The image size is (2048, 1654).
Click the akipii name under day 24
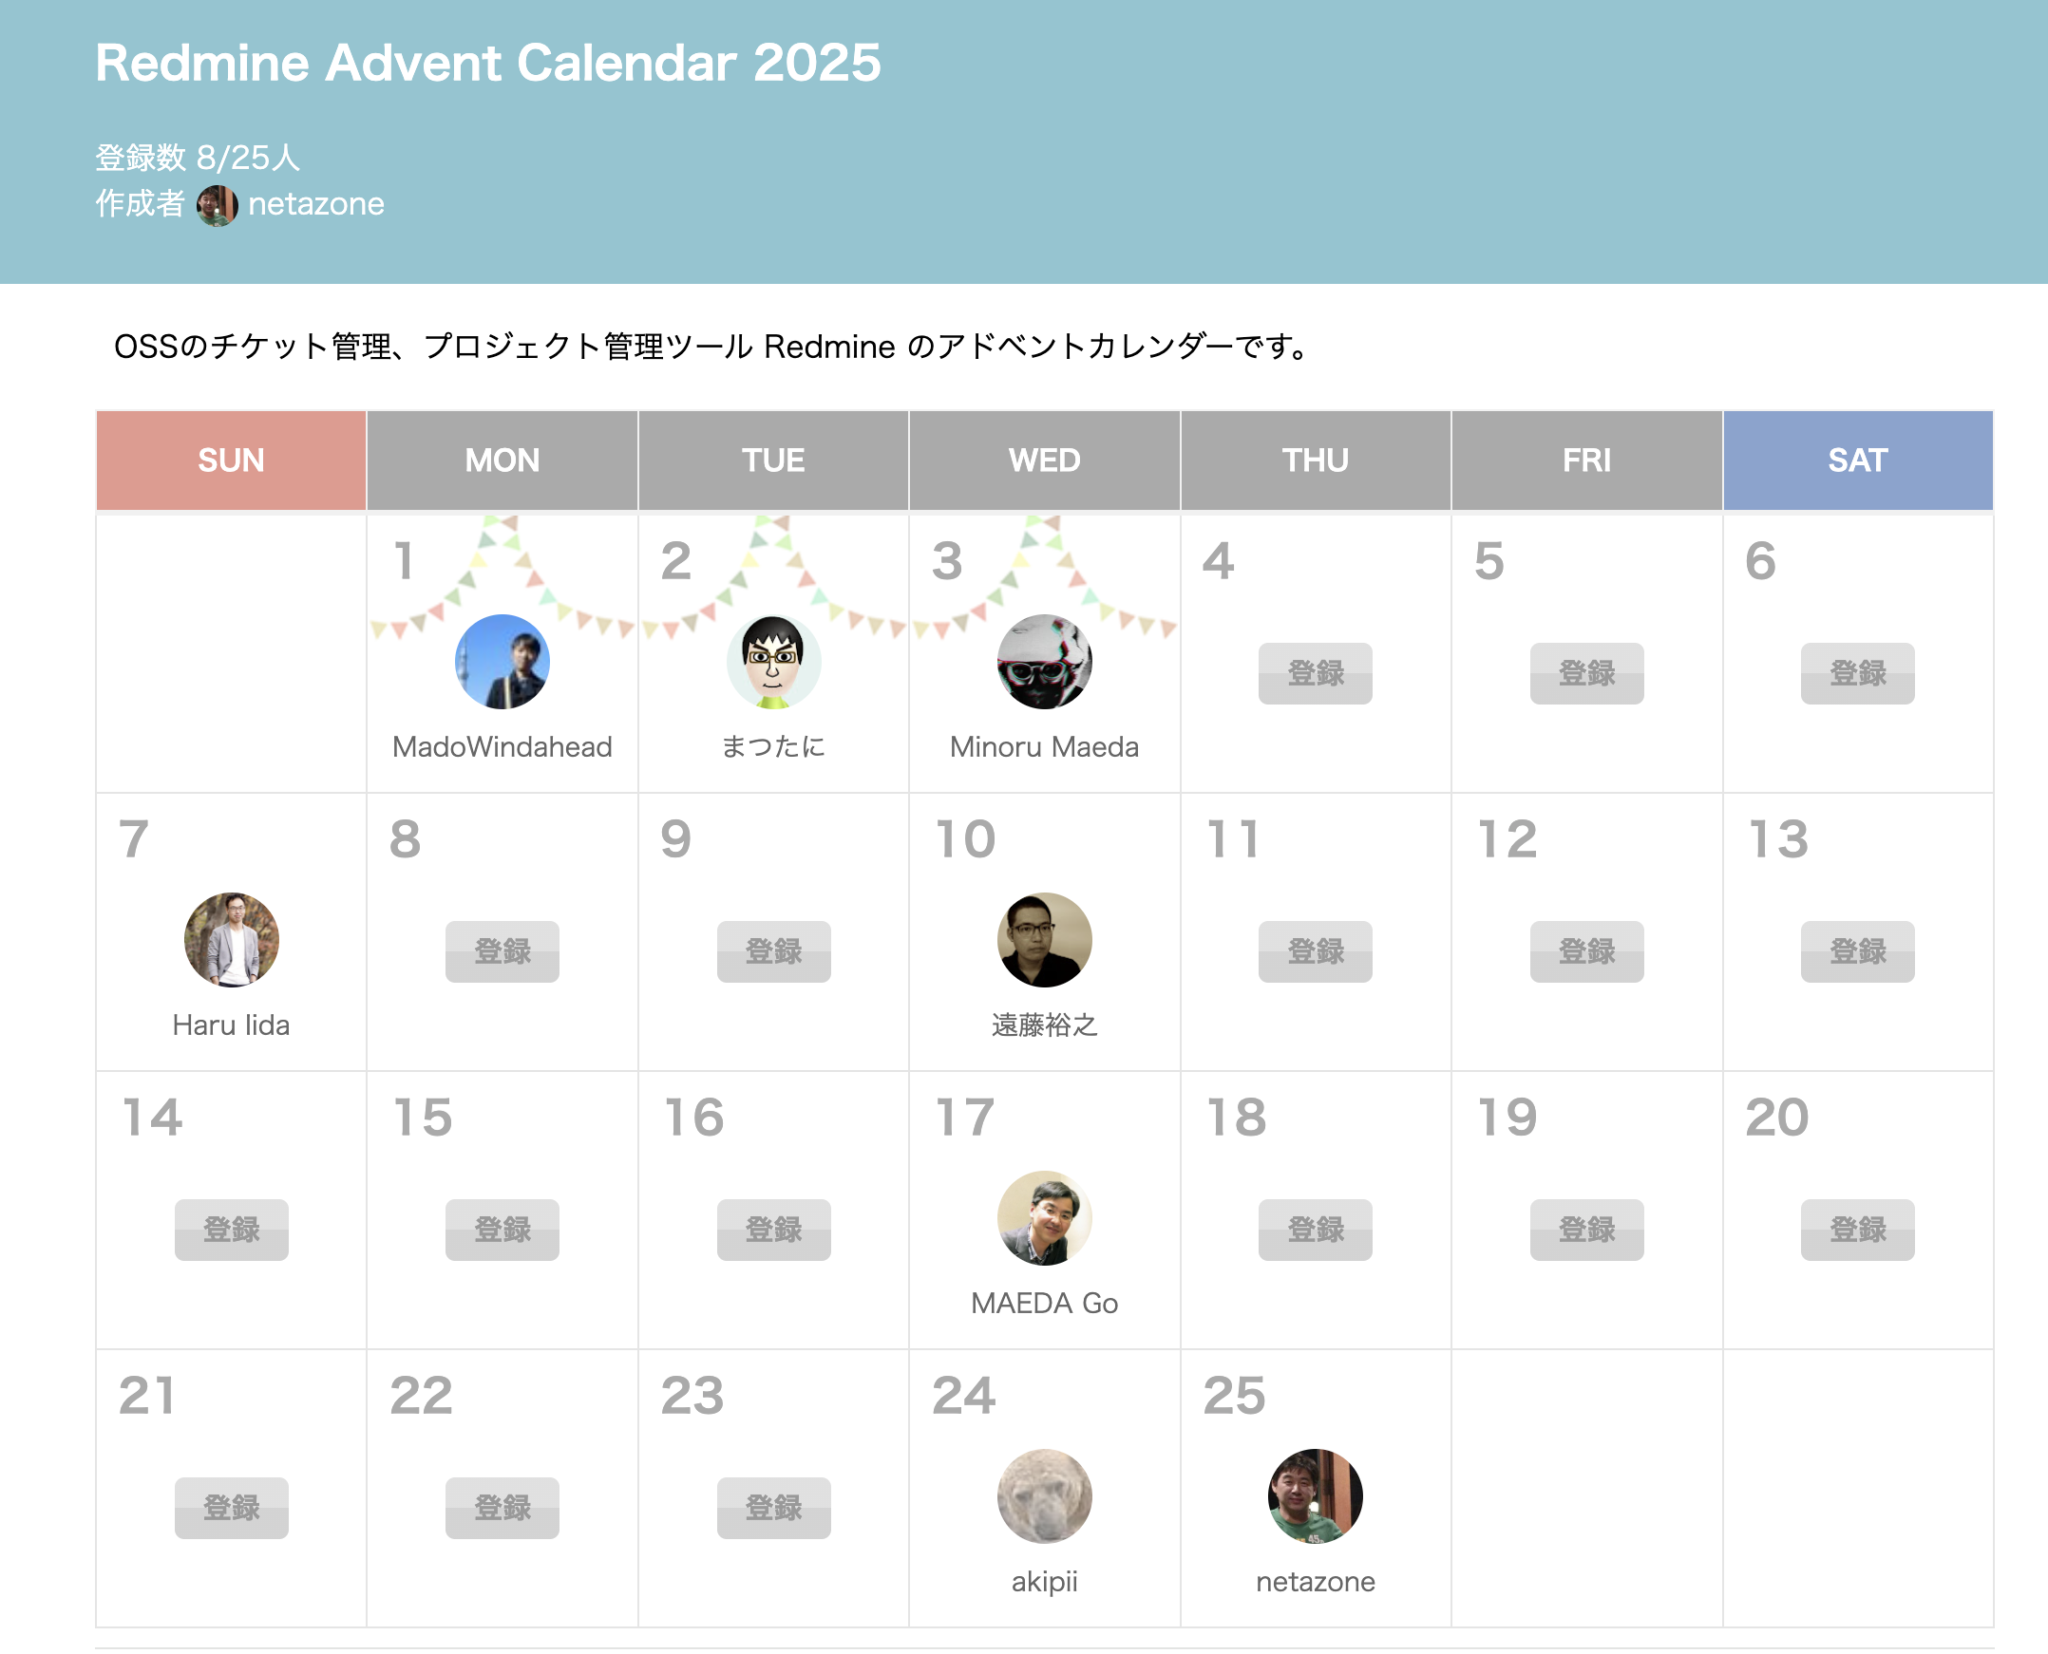pyautogui.click(x=1044, y=1581)
